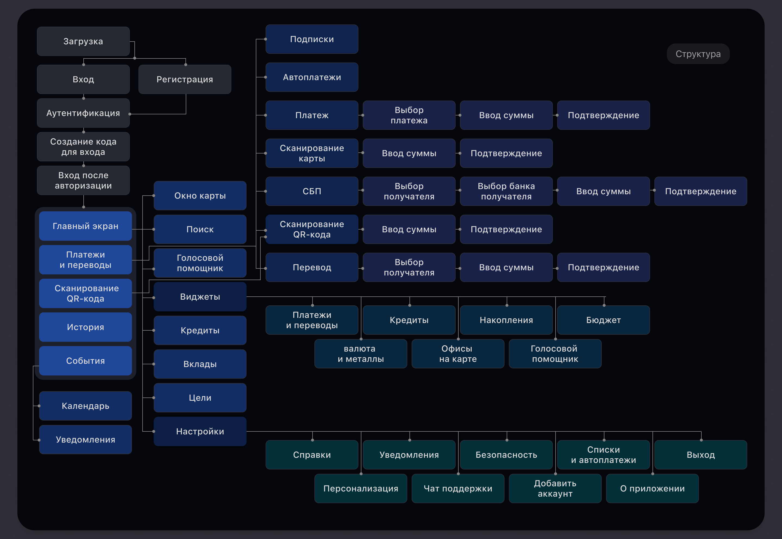Viewport: 782px width, 539px height.
Task: Select the Чат поддержки block
Action: point(458,488)
